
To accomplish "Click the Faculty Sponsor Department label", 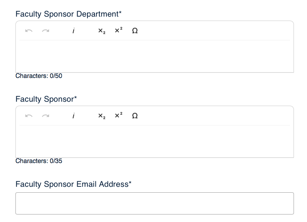I will click(x=68, y=14).
